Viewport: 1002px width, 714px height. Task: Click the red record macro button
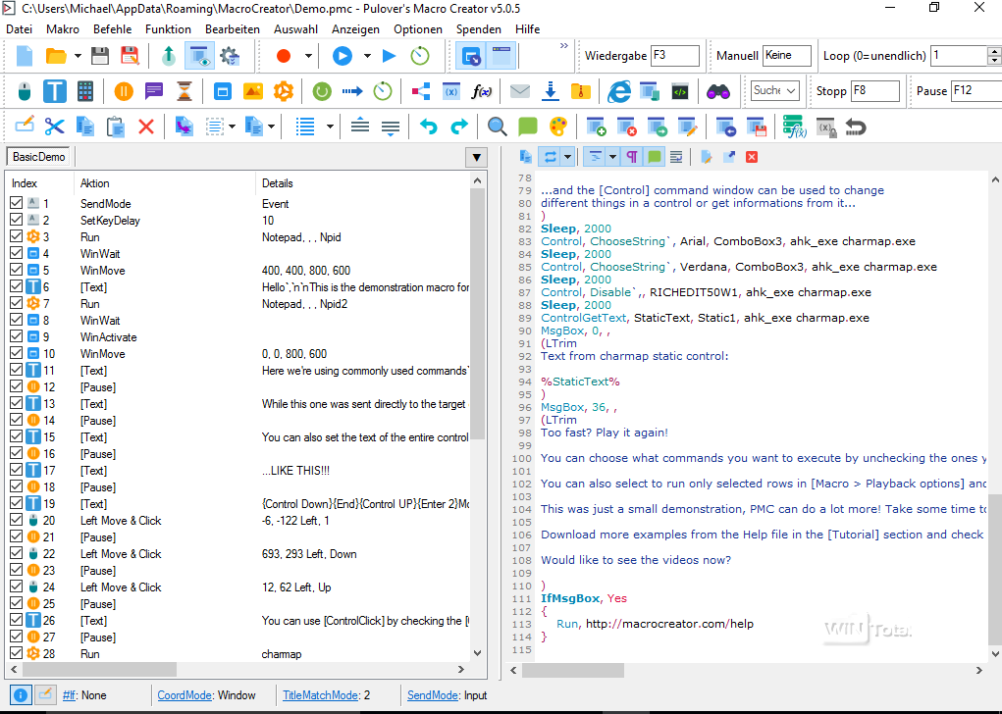[284, 56]
